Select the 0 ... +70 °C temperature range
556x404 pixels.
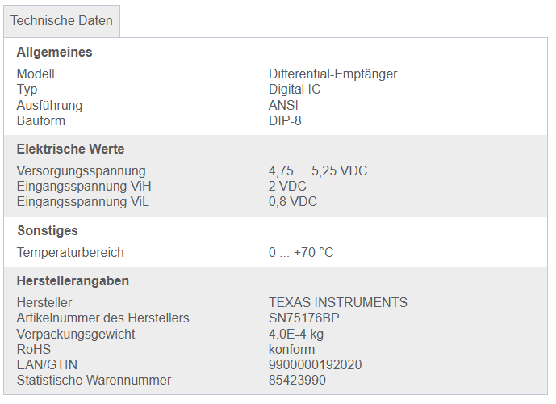[301, 253]
